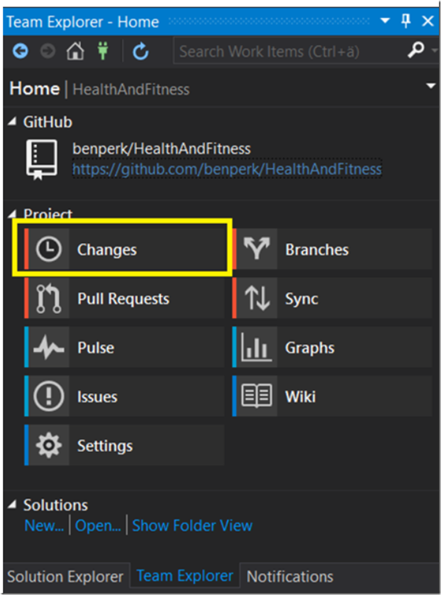This screenshot has height=595, width=441.
Task: Switch to the Solution Explorer tab
Action: coord(65,577)
